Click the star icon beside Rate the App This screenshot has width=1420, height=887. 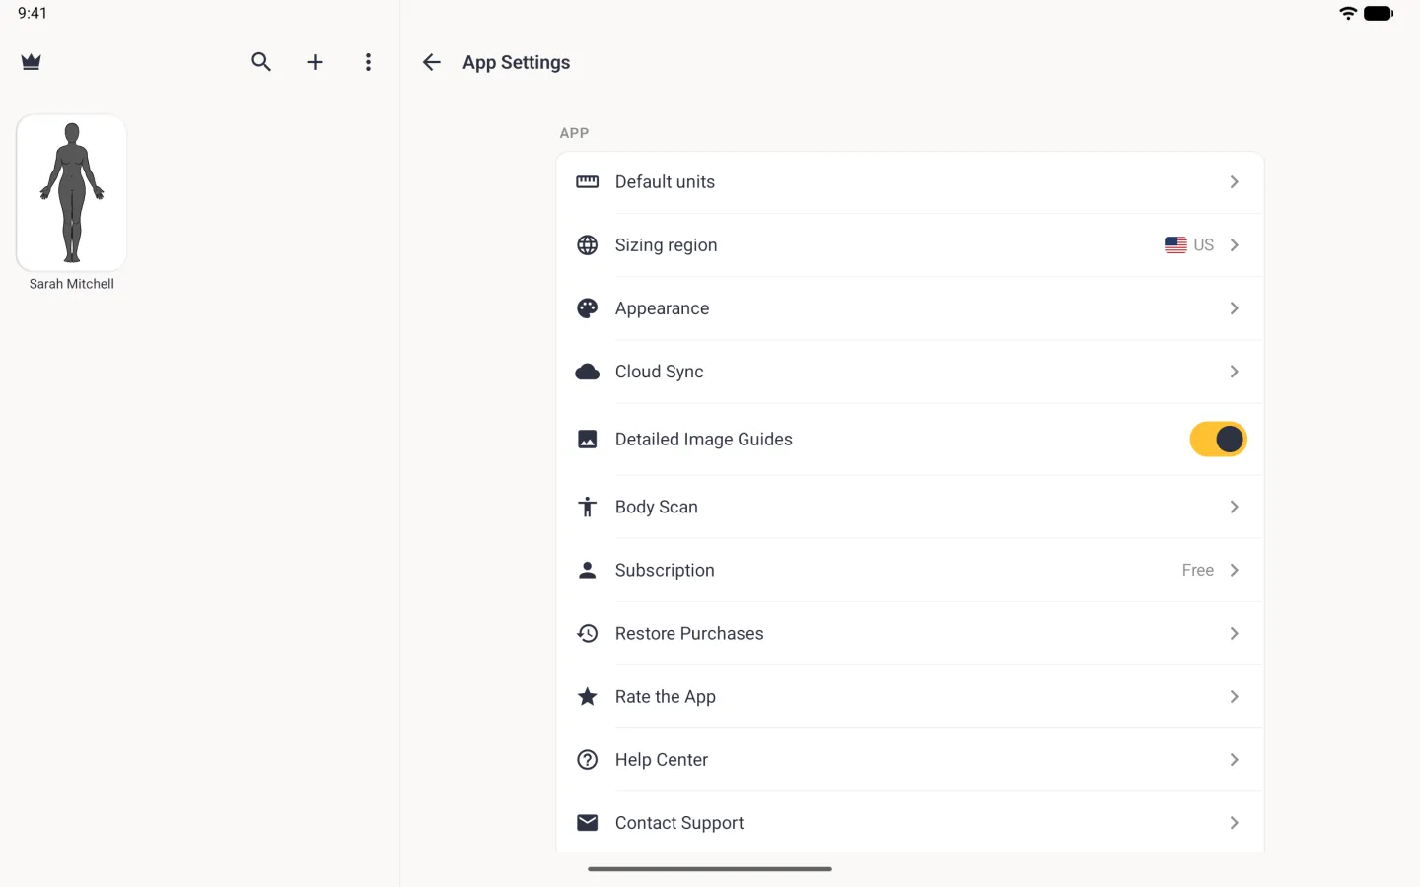tap(587, 696)
